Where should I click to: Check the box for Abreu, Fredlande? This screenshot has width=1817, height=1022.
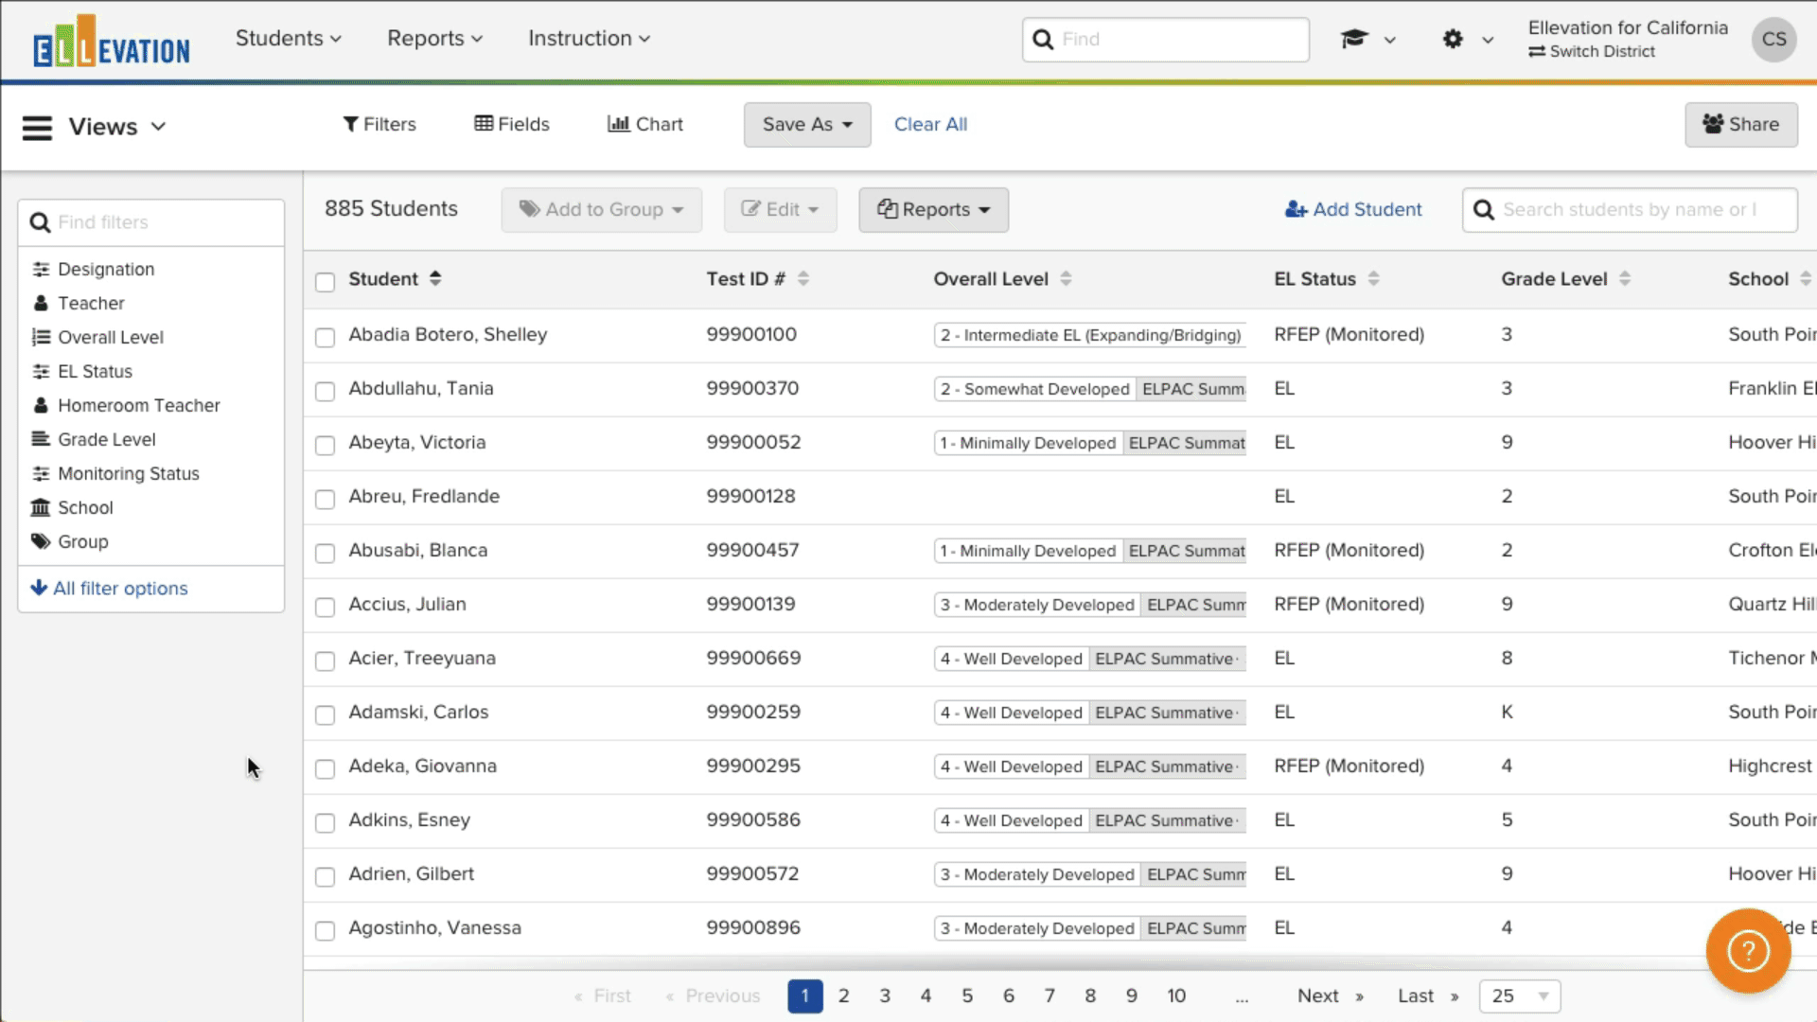tap(325, 500)
